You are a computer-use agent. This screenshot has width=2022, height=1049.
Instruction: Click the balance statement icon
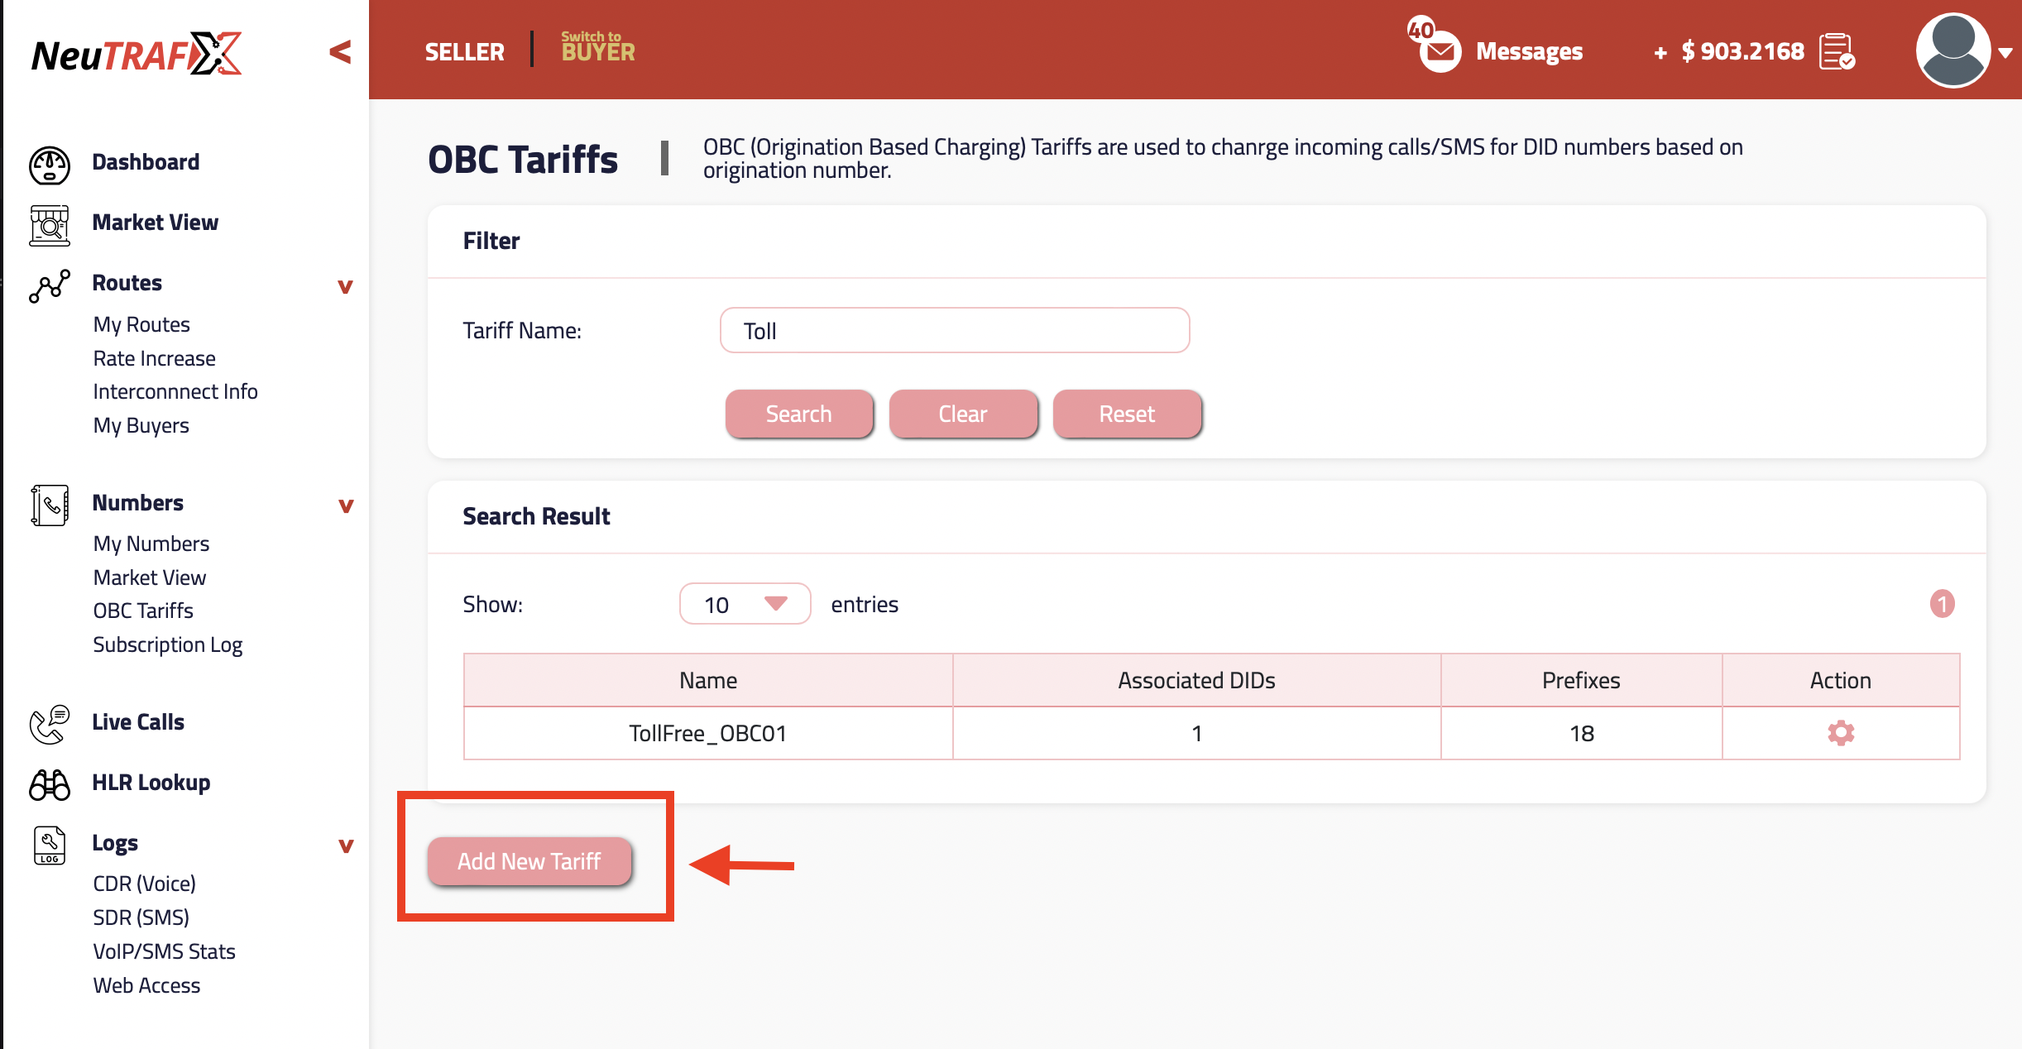click(1837, 52)
